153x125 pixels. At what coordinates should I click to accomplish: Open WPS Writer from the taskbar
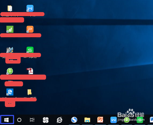[114, 120]
